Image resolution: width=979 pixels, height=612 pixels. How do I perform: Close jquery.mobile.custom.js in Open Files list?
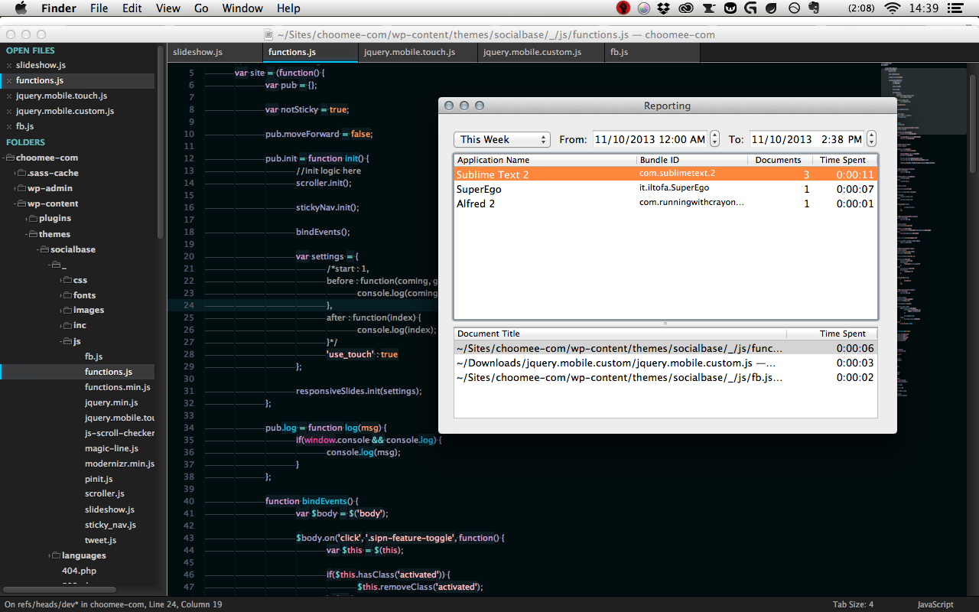9,111
